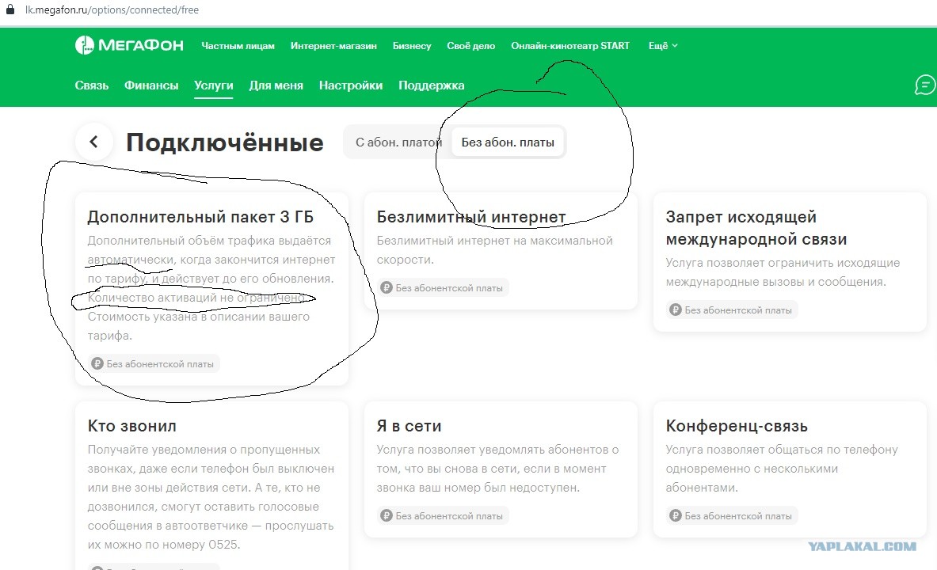937x570 pixels.
Task: Click description text of Я в сети card
Action: [x=497, y=469]
